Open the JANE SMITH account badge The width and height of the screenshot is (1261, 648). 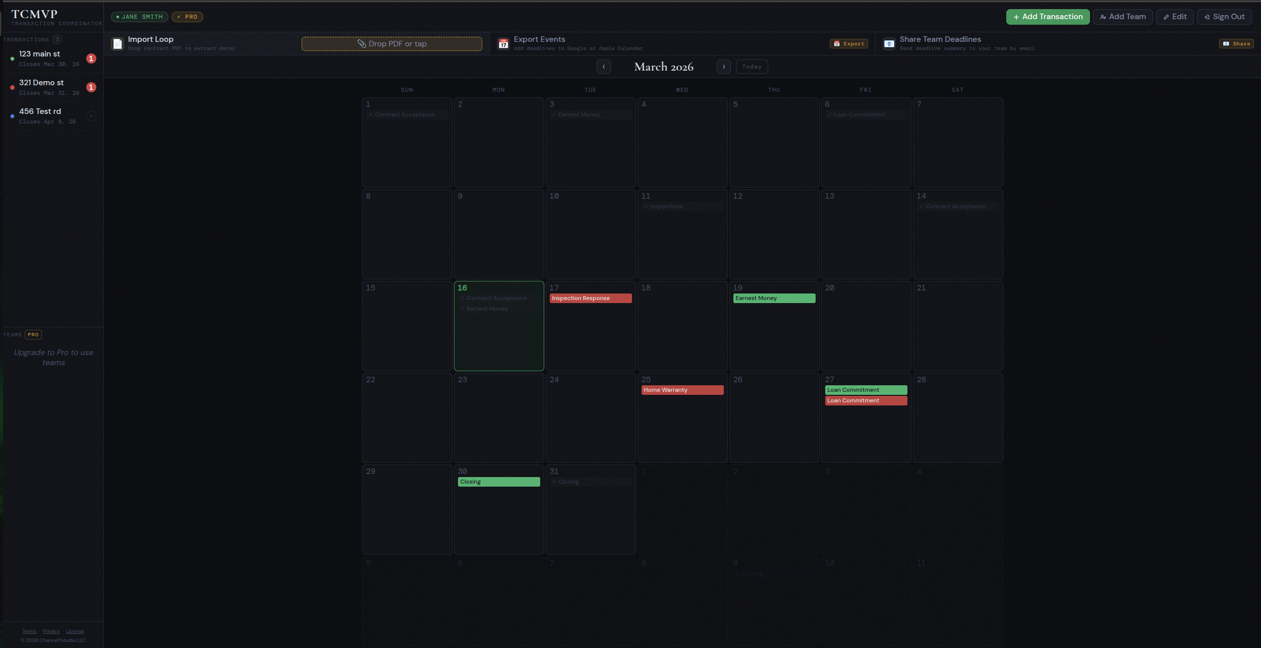[x=139, y=16]
